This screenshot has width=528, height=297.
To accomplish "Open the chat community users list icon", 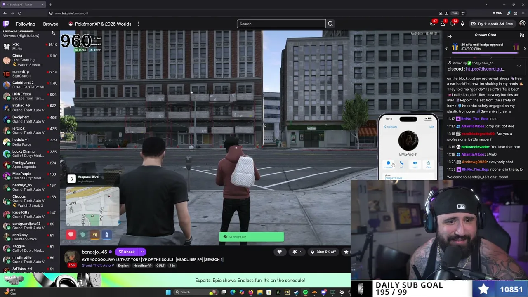I will pos(522,35).
